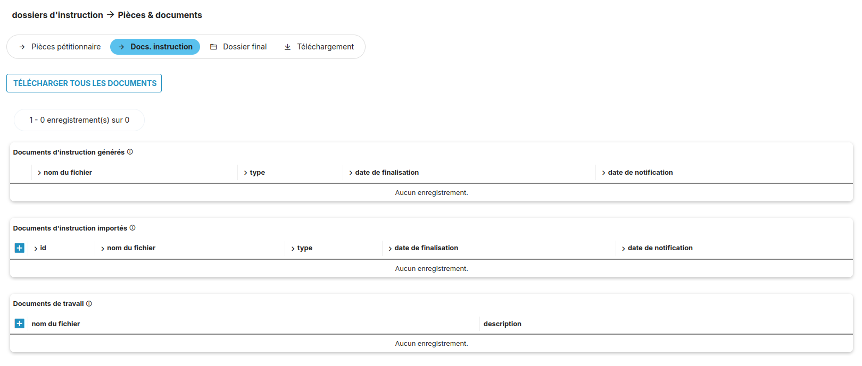Add a document to imported instruction documents
Screen dimensions: 862x366
coord(20,248)
